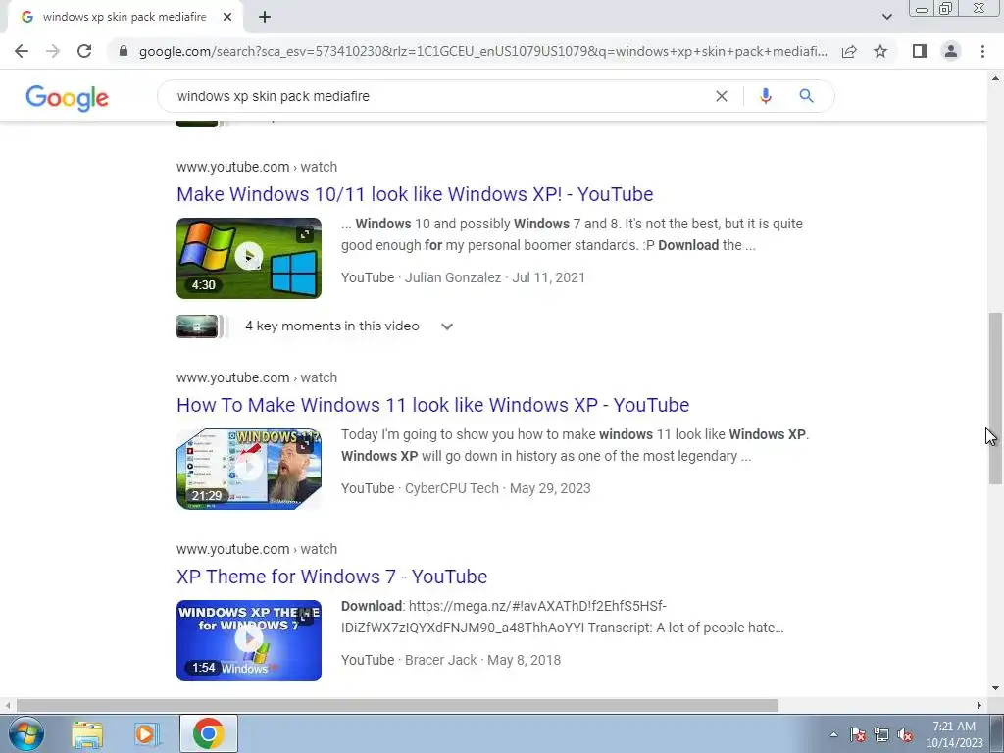Submit search with magnifier icon
This screenshot has width=1004, height=753.
(x=806, y=96)
